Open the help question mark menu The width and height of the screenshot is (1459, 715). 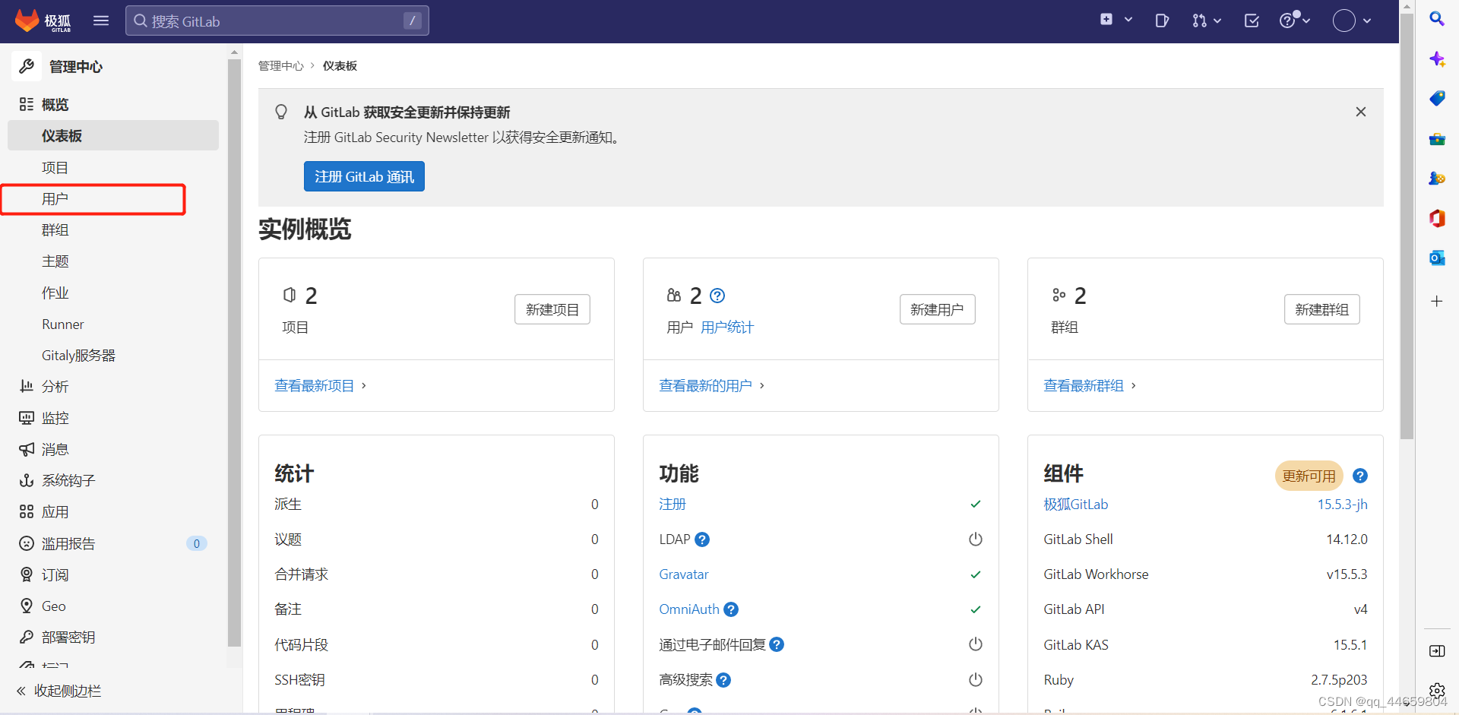tap(1294, 20)
